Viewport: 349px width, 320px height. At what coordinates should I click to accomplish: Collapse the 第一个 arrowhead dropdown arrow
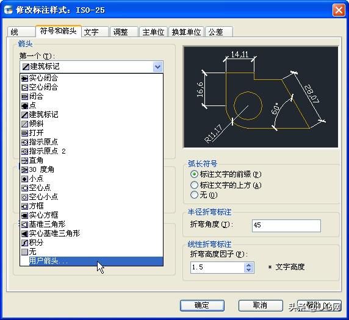pyautogui.click(x=157, y=66)
